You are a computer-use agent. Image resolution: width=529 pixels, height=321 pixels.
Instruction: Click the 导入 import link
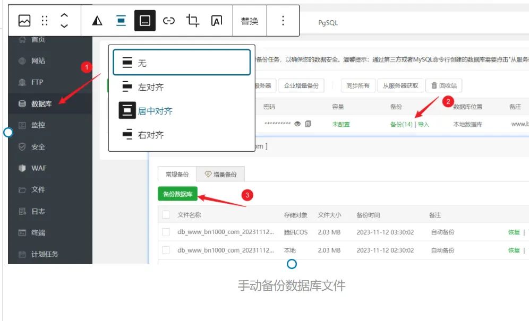click(x=423, y=124)
